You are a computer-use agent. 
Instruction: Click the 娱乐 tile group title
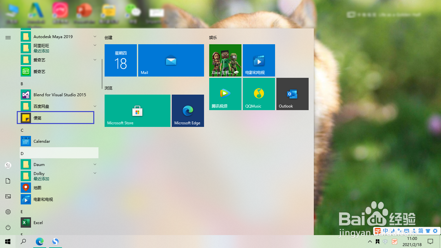213,37
